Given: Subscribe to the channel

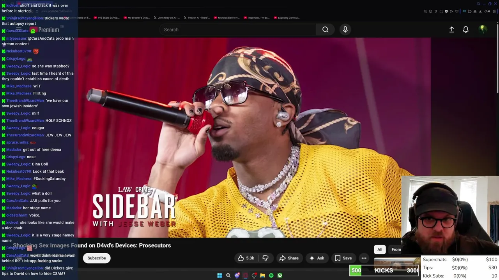Looking at the screenshot, I should coord(97,258).
